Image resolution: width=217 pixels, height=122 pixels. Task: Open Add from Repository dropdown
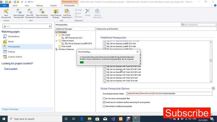click(67, 14)
